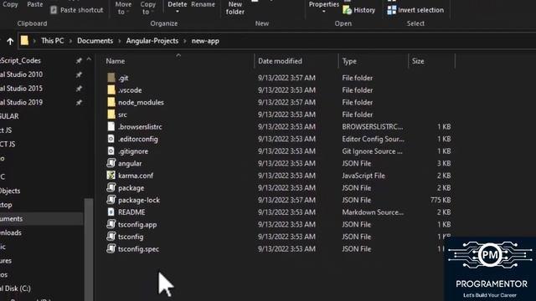Collapse navigation pane section with top arrow
Screen dimensions: 536x301
[89, 59]
